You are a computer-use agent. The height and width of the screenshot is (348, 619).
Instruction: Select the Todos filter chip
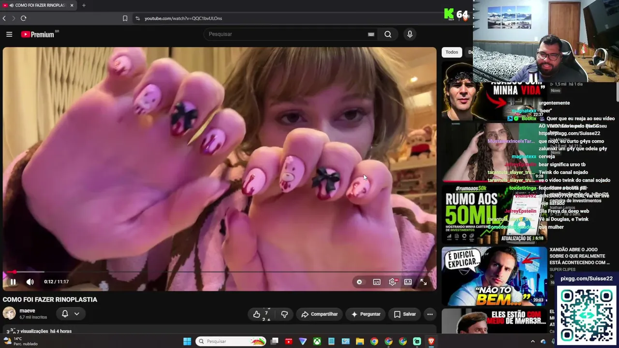(452, 52)
